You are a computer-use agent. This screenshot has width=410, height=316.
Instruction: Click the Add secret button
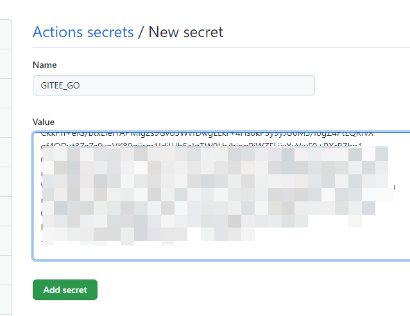[x=65, y=290]
